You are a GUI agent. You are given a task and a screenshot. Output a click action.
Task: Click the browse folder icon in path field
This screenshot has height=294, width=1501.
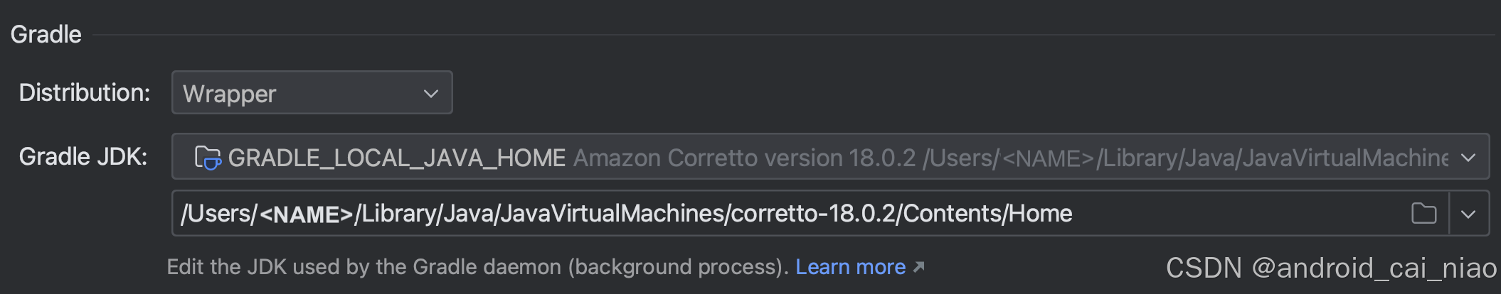[1423, 213]
